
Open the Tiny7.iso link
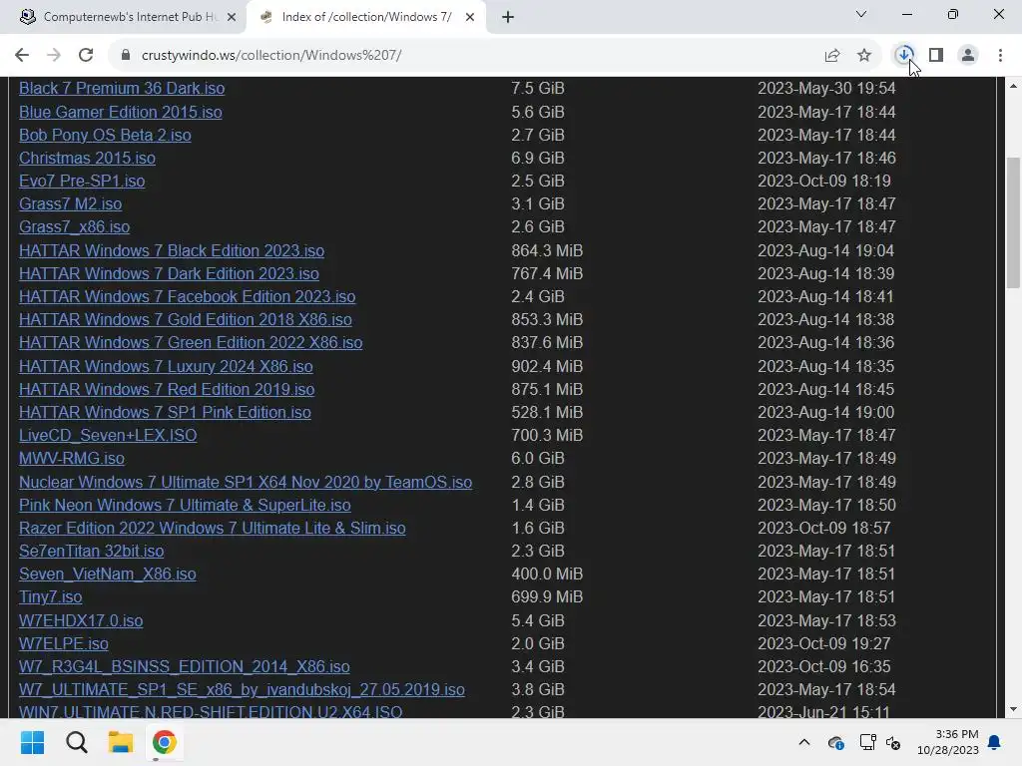pyautogui.click(x=51, y=596)
